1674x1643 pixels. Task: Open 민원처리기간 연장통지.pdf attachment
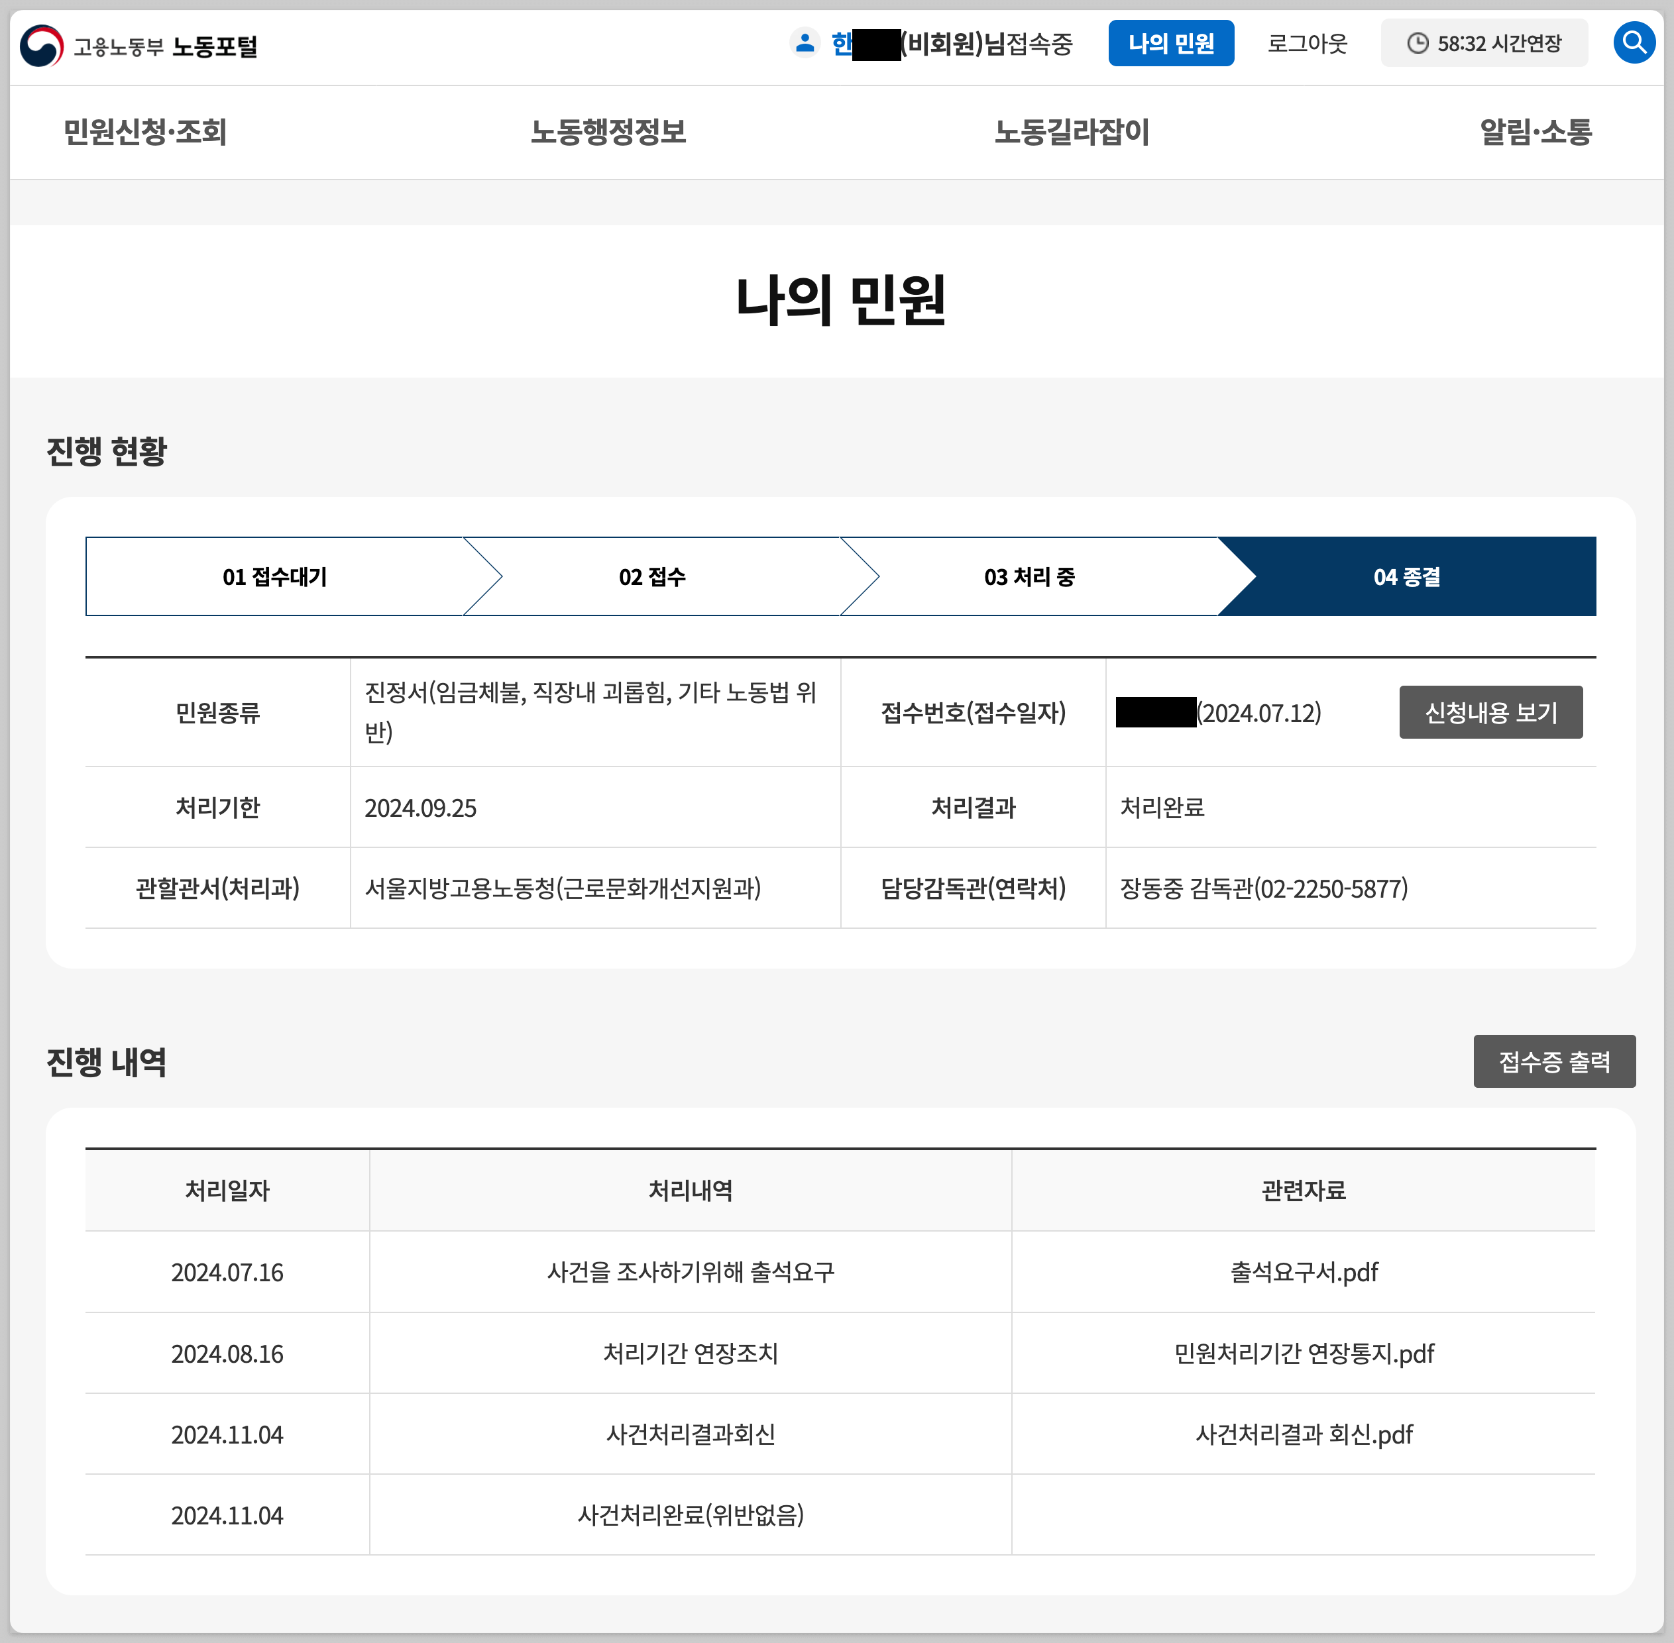(1303, 1353)
